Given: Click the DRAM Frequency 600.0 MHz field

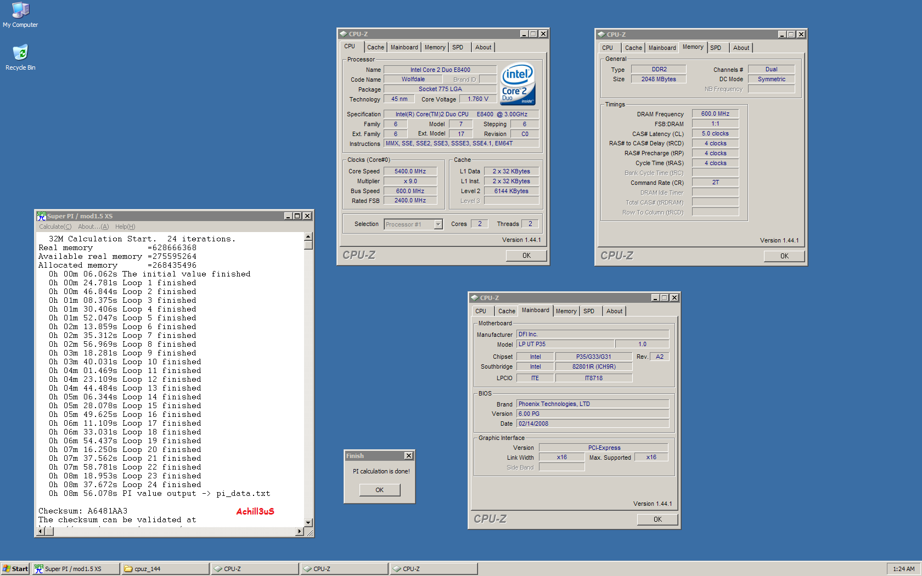Looking at the screenshot, I should [716, 114].
